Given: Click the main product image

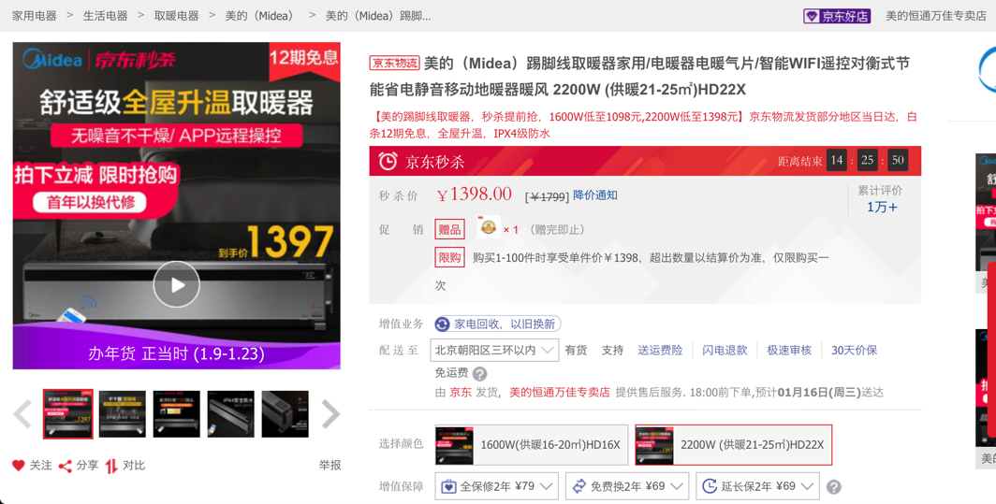Looking at the screenshot, I should pos(177,206).
